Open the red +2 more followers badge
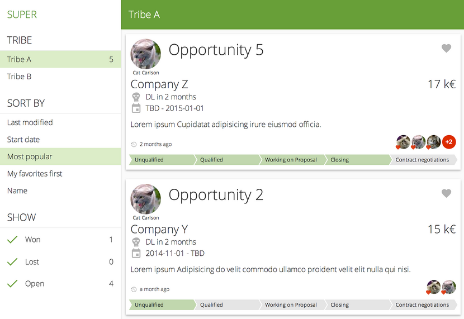The height and width of the screenshot is (319, 464). point(449,142)
